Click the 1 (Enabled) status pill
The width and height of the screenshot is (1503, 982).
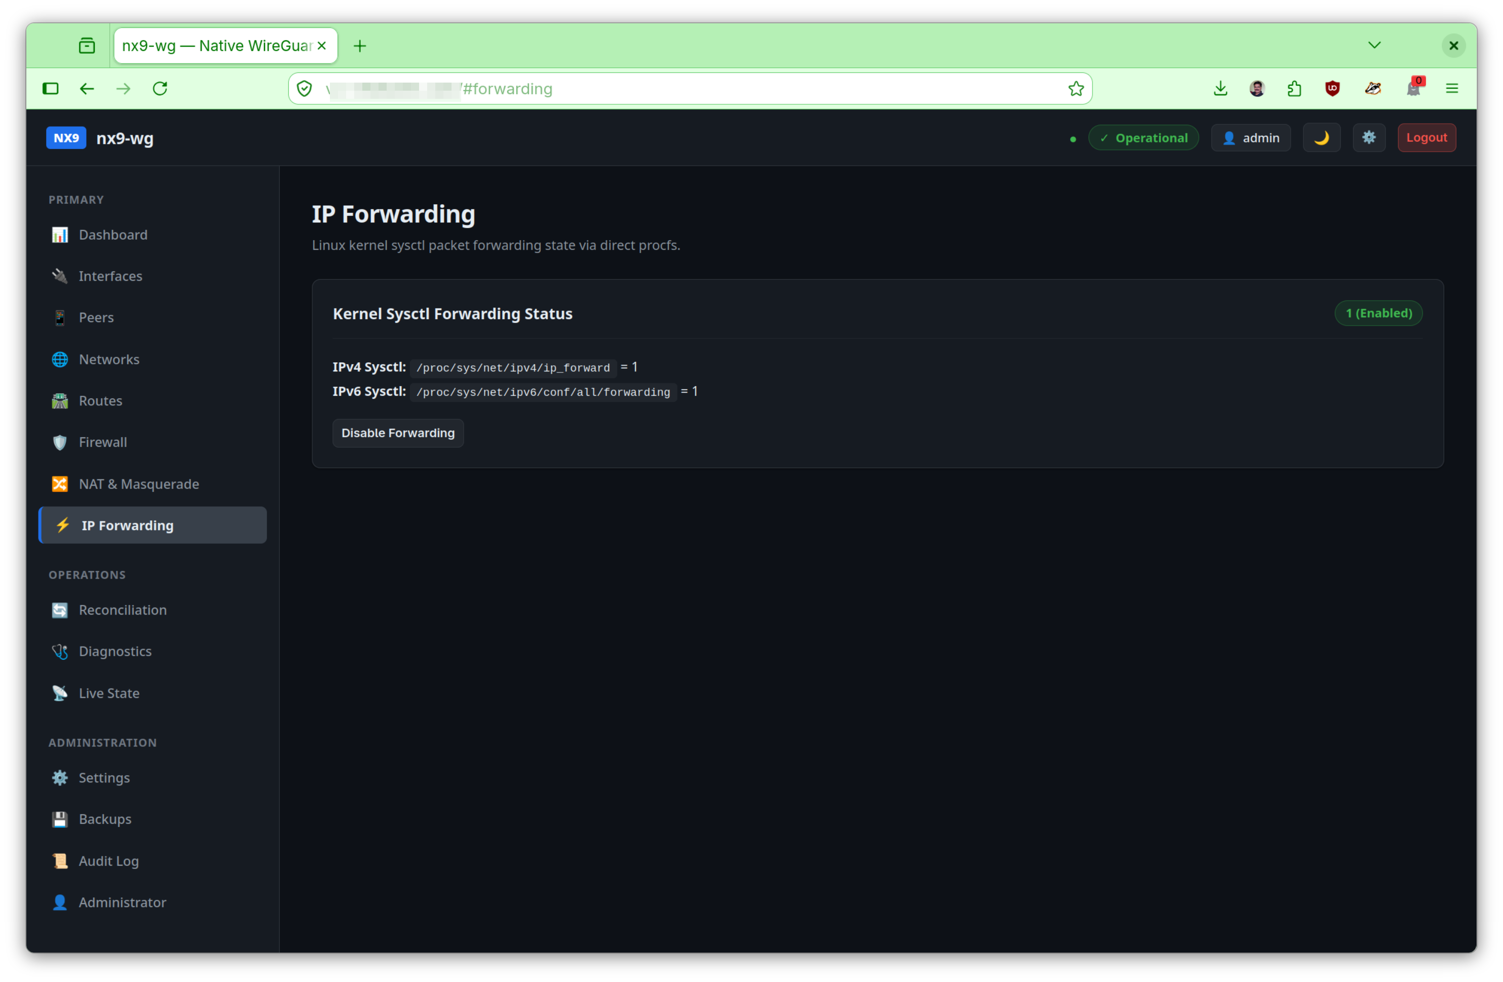[x=1378, y=313]
